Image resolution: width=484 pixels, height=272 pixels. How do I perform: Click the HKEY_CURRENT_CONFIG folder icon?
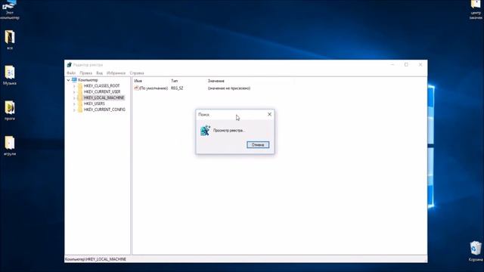point(80,110)
